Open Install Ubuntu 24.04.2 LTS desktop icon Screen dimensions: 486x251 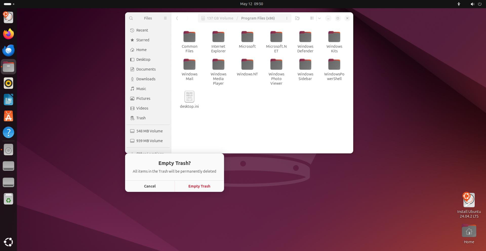click(469, 205)
